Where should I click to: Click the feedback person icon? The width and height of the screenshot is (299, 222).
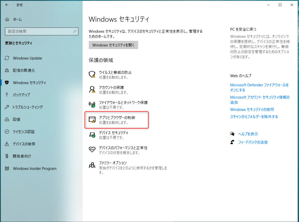tap(232, 142)
